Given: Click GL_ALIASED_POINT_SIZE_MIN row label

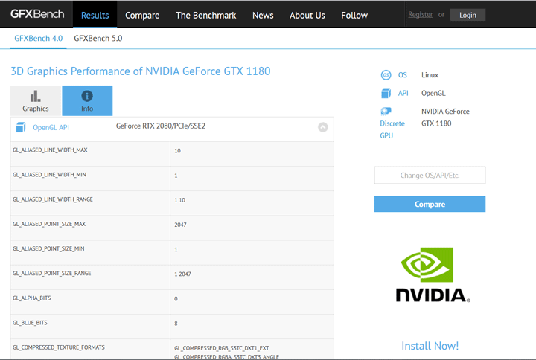Looking at the screenshot, I should 48,248.
